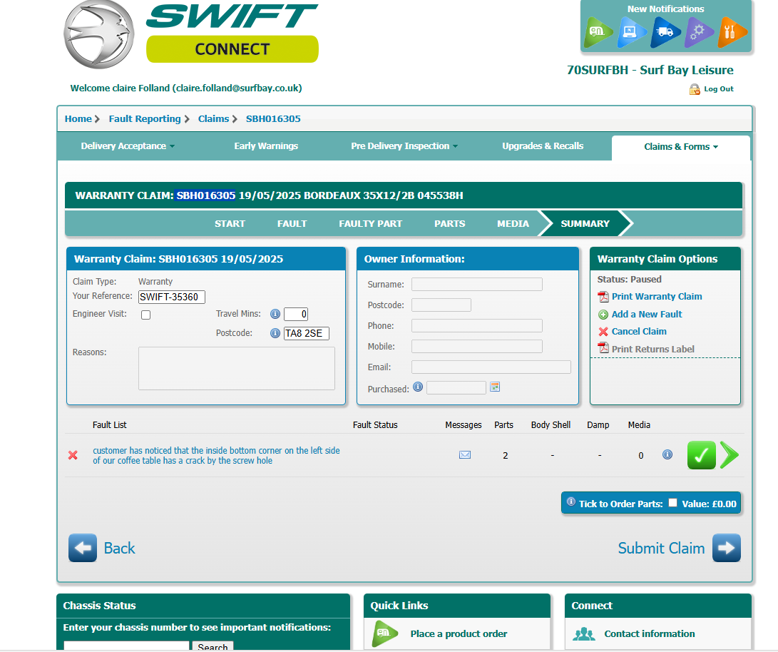The width and height of the screenshot is (778, 652).
Task: Click the chassis Search button
Action: (213, 647)
